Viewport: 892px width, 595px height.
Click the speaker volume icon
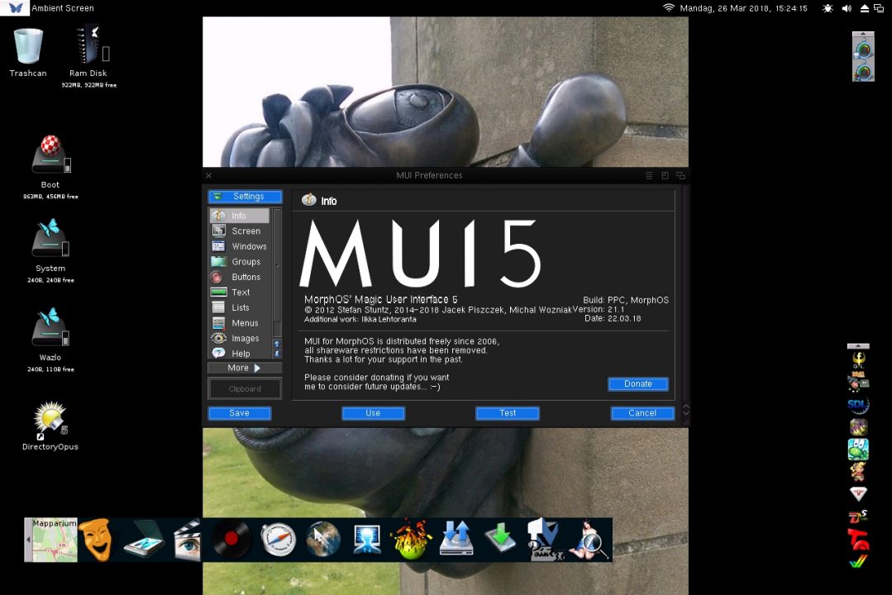click(847, 8)
